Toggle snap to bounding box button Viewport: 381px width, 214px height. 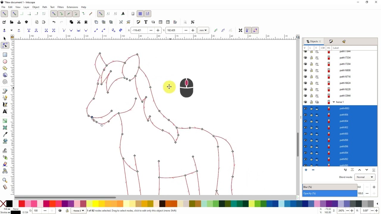(14, 14)
